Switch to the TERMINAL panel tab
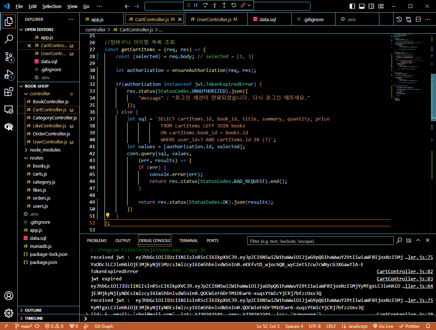 (x=189, y=241)
